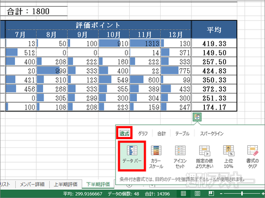Open the グラフ tab in Quick Analysis
This screenshot has width=265, height=198.
pyautogui.click(x=143, y=133)
